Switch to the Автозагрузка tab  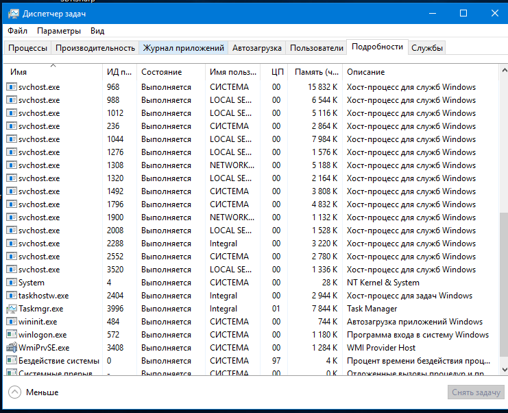coord(257,48)
